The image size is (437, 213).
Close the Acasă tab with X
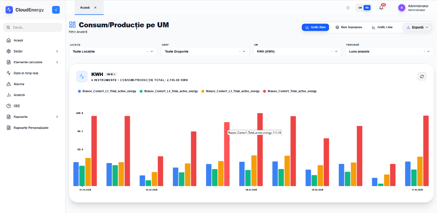(x=95, y=8)
